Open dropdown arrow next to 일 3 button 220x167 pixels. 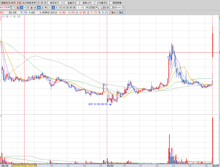tap(25, 7)
